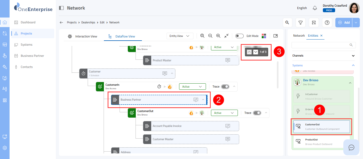Open the Entity View dropdown
Image resolution: width=363 pixels, height=159 pixels.
point(180,36)
